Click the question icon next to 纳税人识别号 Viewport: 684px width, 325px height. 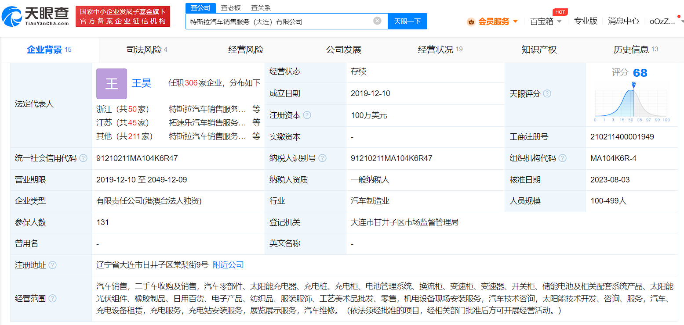point(323,158)
